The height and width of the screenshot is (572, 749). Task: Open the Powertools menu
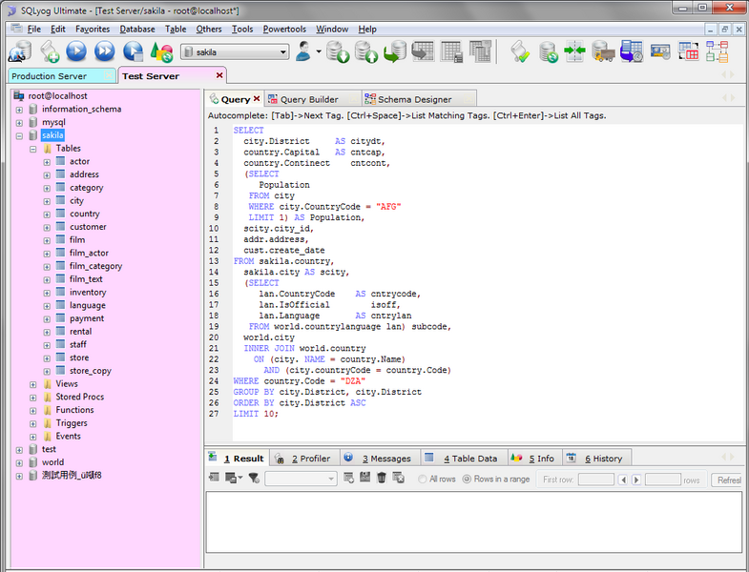coord(284,30)
